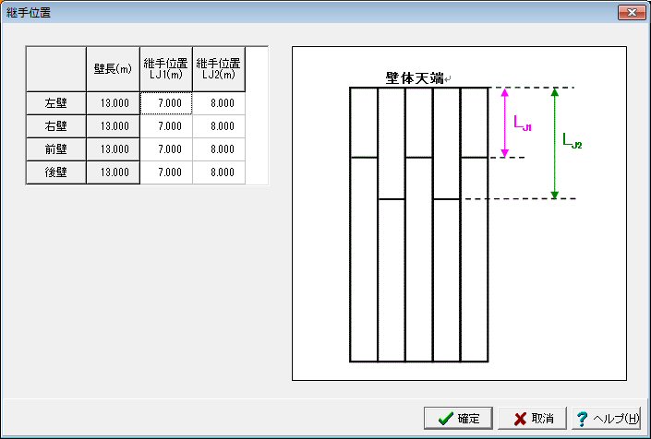Click the 壁長 value for 前壁
Viewport: 651px width, 439px height.
click(113, 149)
